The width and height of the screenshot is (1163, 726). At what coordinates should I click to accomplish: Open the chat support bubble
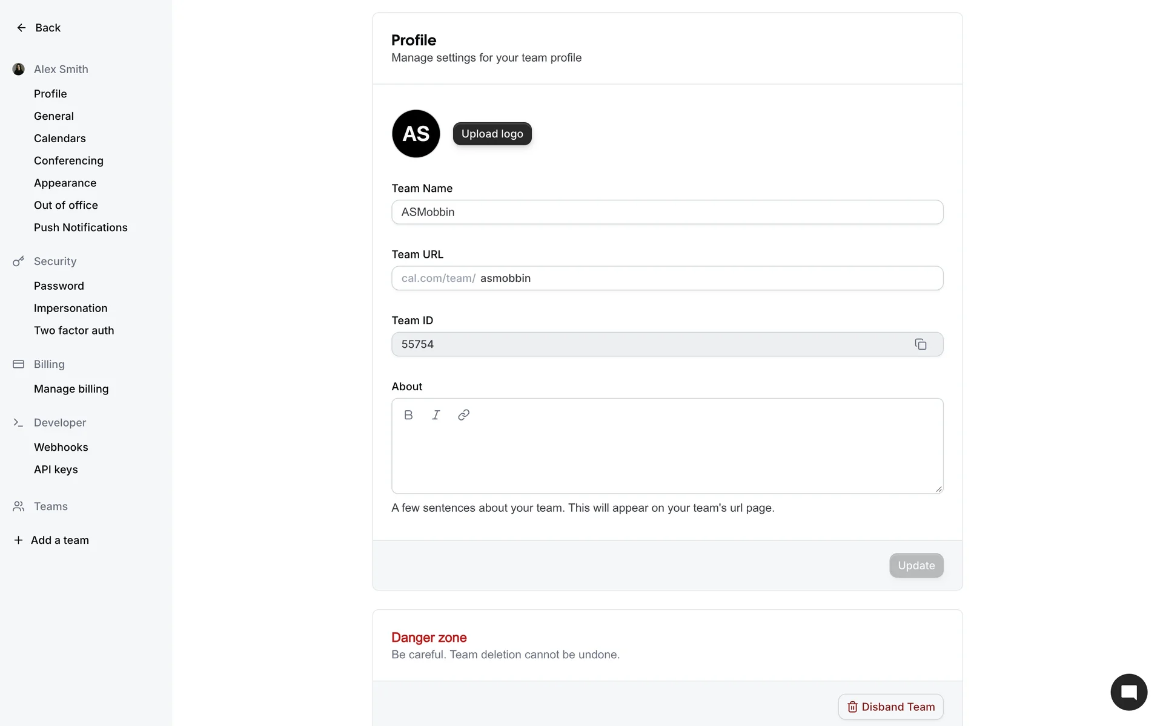1128,692
